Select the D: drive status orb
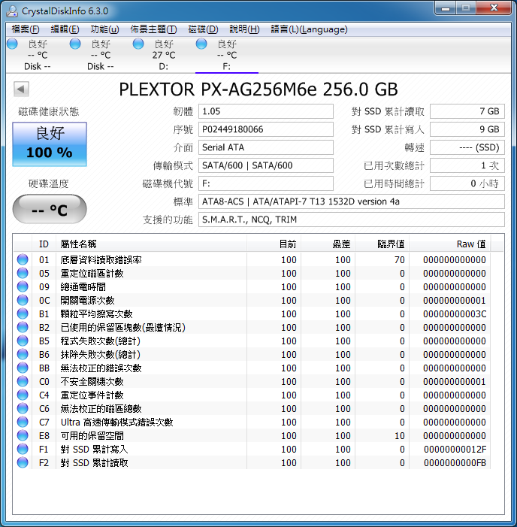Image resolution: width=517 pixels, height=527 pixels. (x=138, y=44)
